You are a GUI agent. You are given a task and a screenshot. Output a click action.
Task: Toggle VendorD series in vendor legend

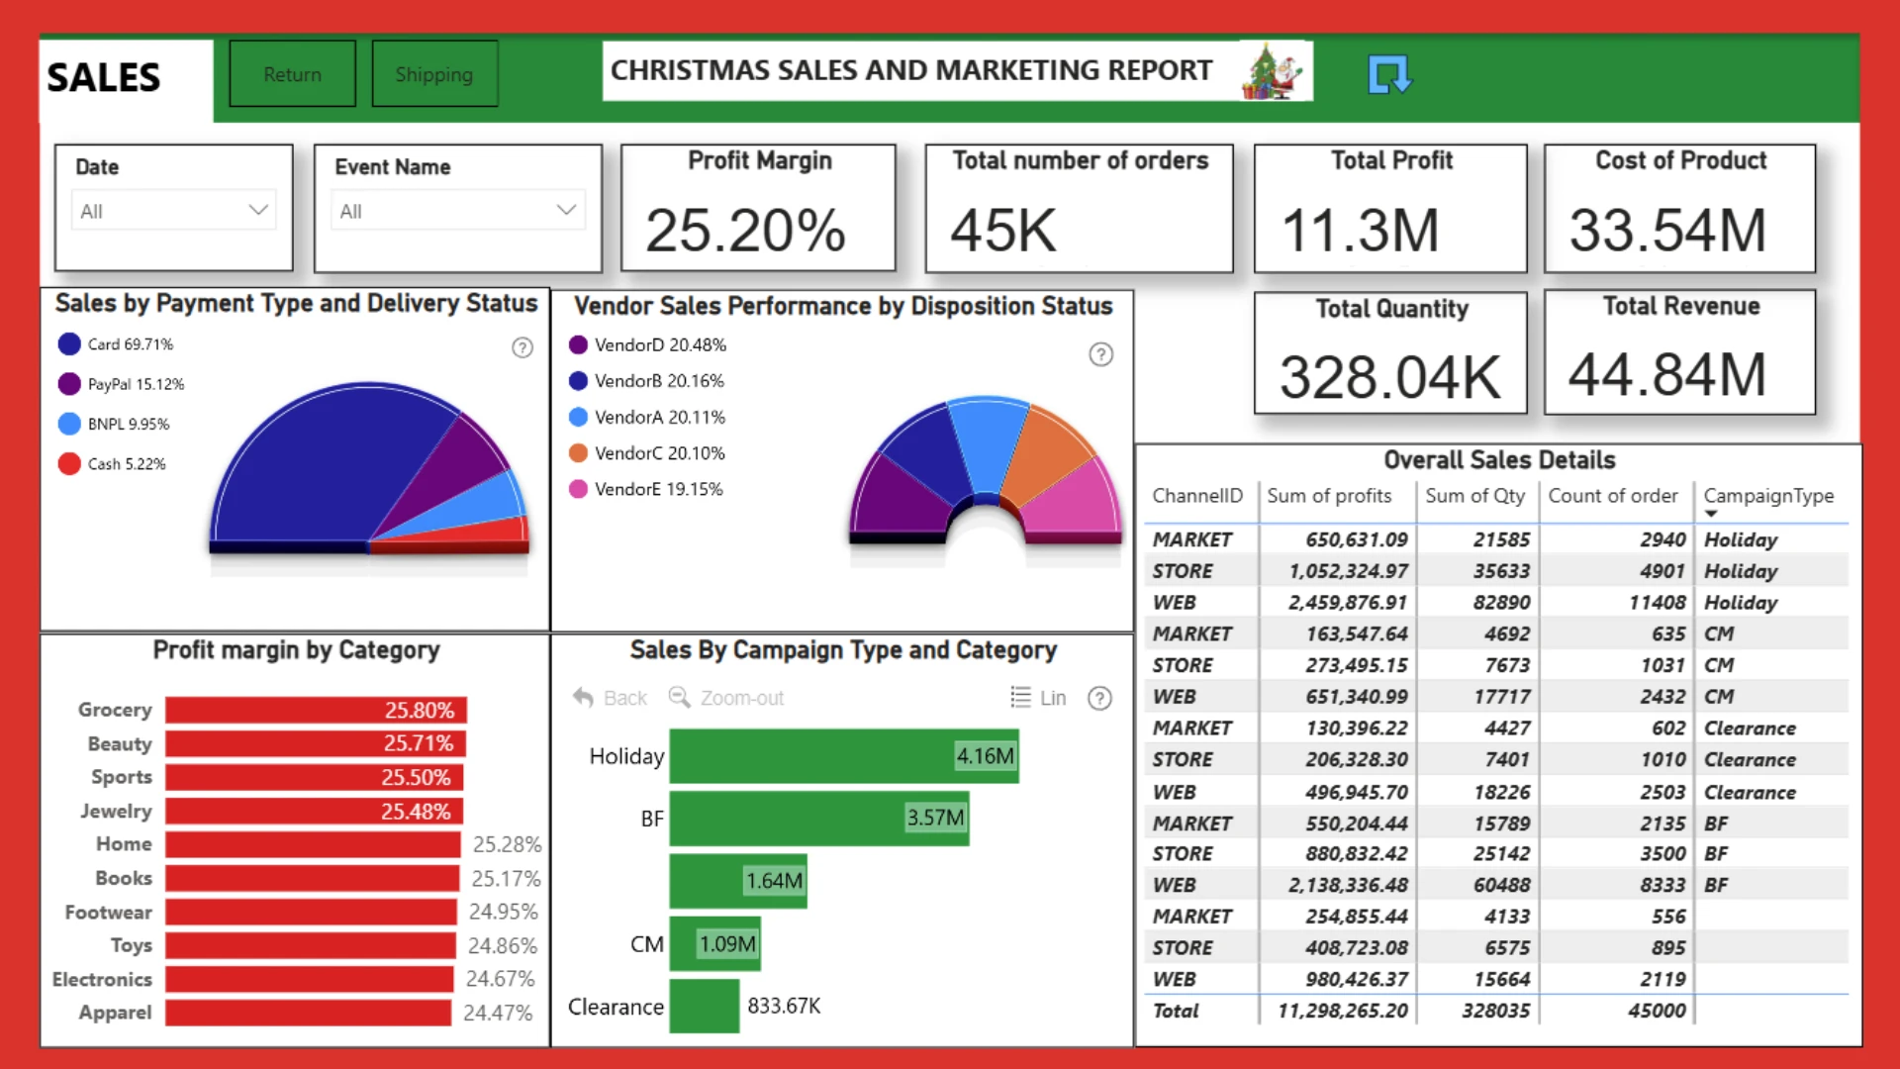click(648, 344)
